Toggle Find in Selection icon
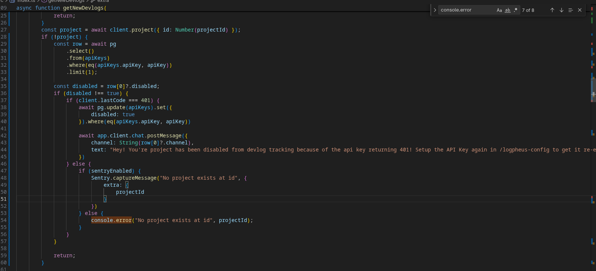The image size is (596, 271). [x=571, y=10]
